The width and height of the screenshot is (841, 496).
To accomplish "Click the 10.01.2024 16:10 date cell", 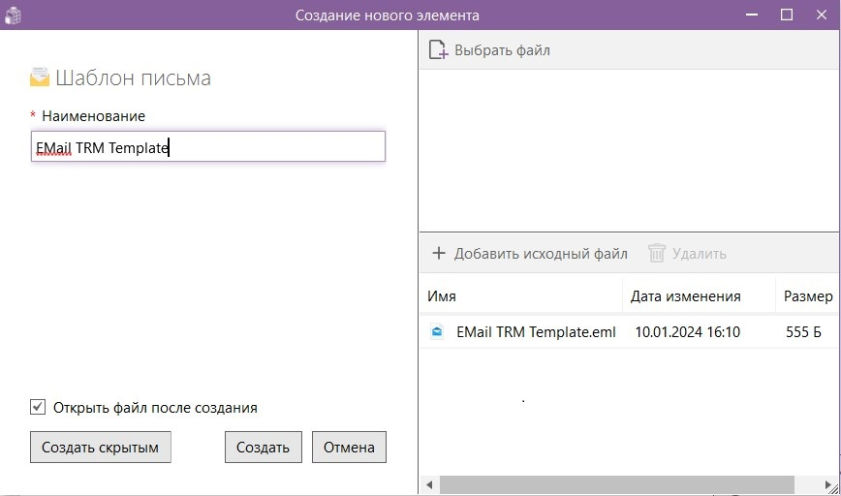I will [x=687, y=332].
